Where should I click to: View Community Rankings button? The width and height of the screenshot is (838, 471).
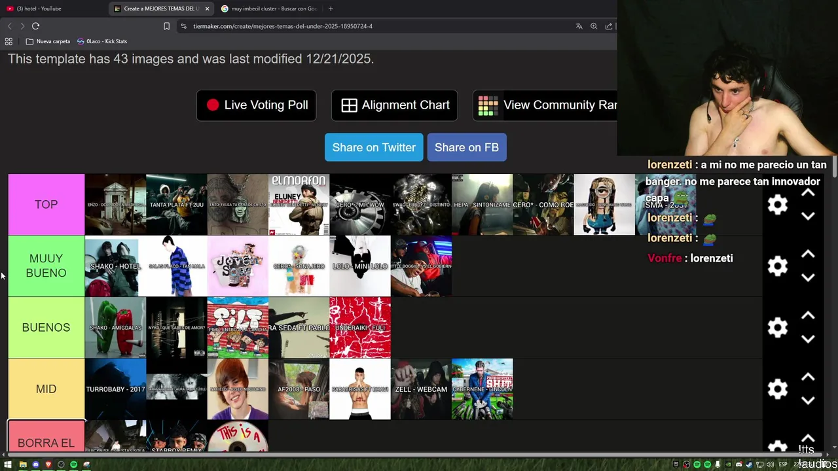545,105
